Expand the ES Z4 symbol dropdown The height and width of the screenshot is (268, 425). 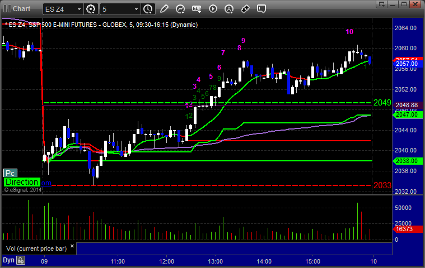(x=79, y=9)
